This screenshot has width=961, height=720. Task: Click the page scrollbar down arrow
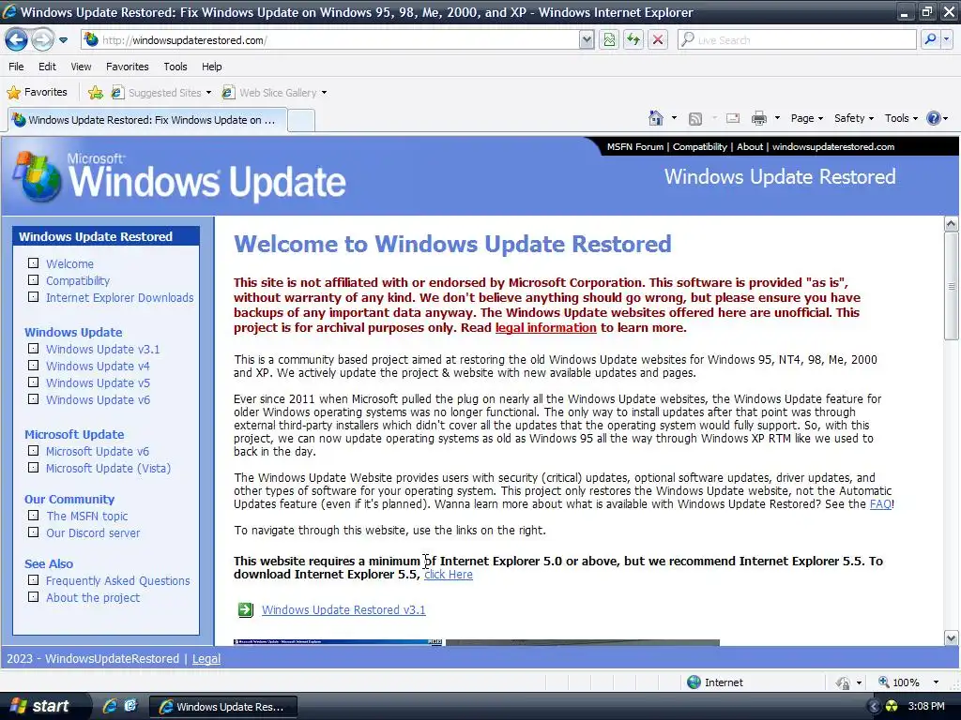[x=952, y=637]
